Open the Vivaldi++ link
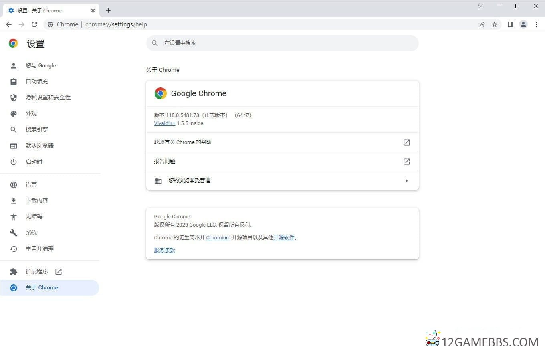 coord(164,123)
